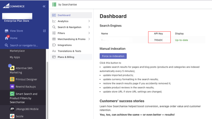Expand the Analytics submenu chevron

(x=89, y=21)
